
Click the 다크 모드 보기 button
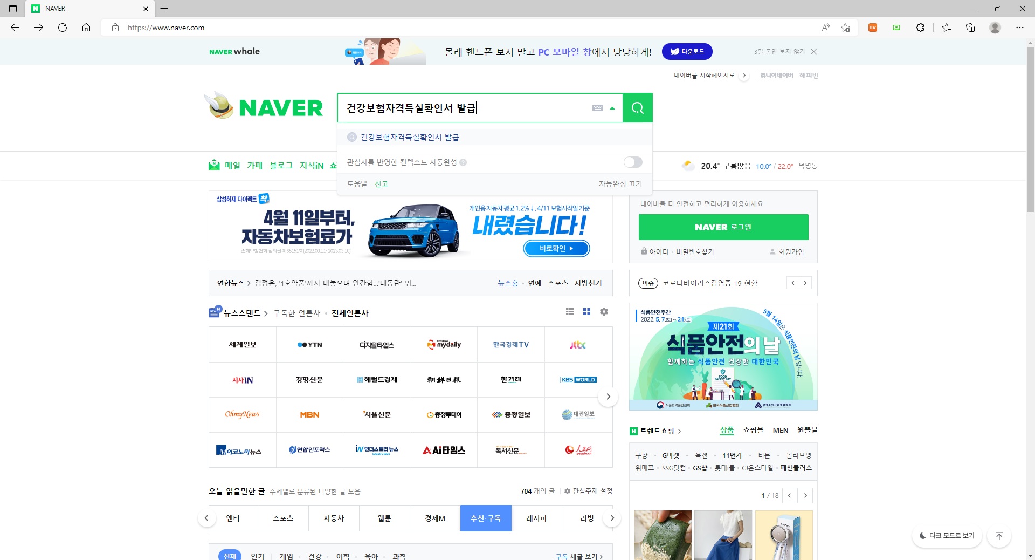click(x=947, y=536)
